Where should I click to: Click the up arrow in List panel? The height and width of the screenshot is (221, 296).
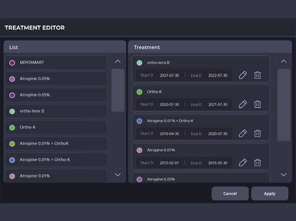pos(117,61)
